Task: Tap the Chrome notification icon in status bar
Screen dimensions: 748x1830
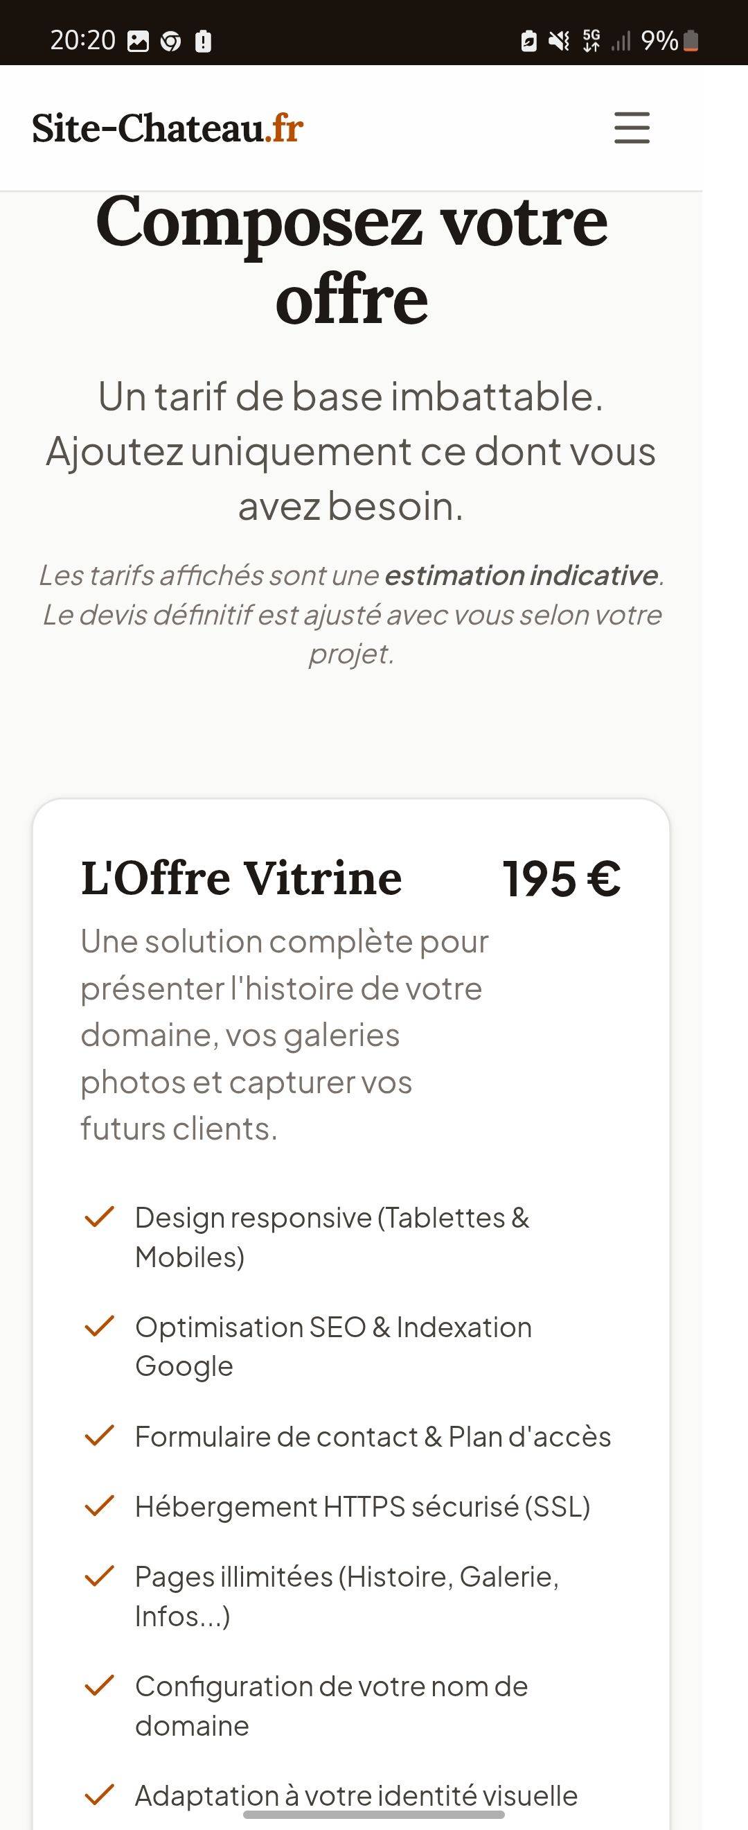Action: click(x=170, y=42)
